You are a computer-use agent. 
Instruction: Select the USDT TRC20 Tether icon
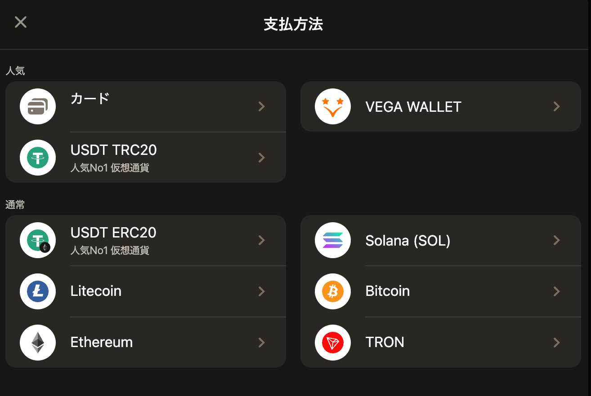[x=38, y=158]
